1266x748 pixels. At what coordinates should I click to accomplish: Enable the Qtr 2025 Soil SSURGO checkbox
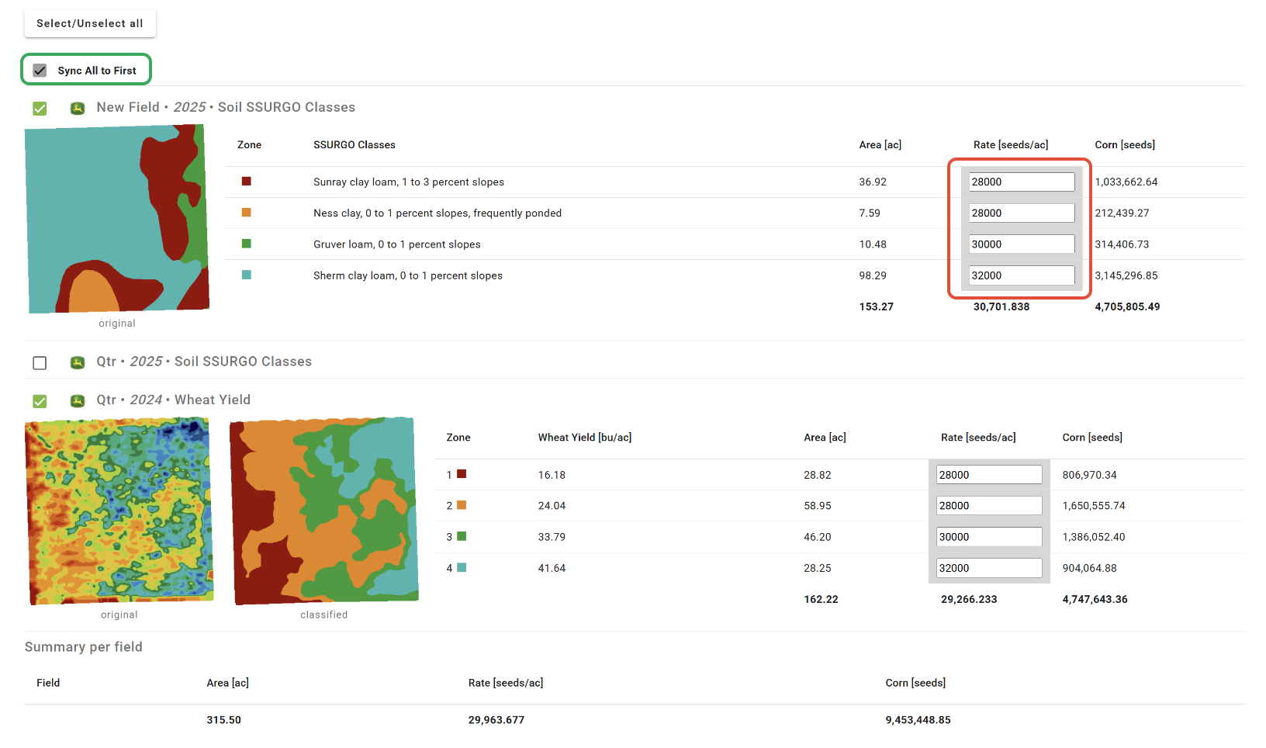click(x=40, y=363)
